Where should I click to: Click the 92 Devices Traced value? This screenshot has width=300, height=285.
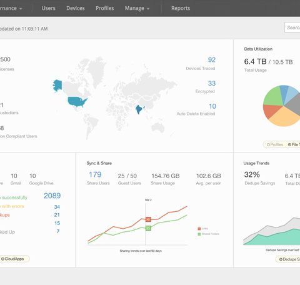[x=212, y=60]
